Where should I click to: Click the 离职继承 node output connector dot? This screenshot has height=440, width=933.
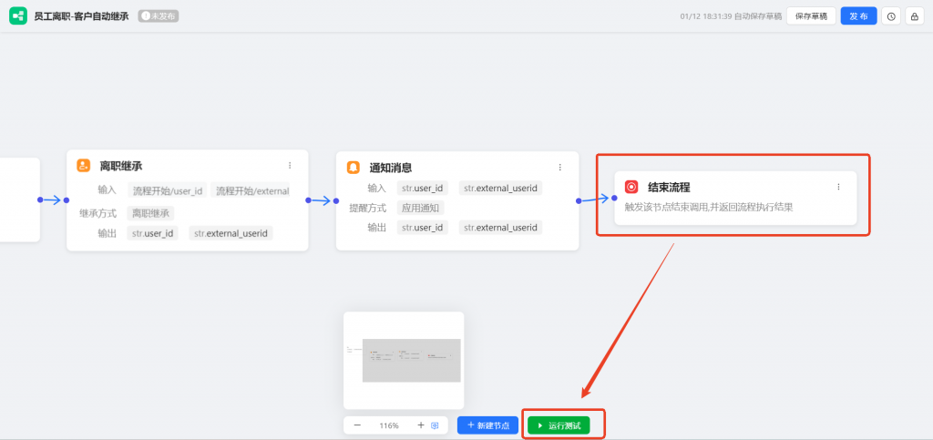click(x=308, y=200)
